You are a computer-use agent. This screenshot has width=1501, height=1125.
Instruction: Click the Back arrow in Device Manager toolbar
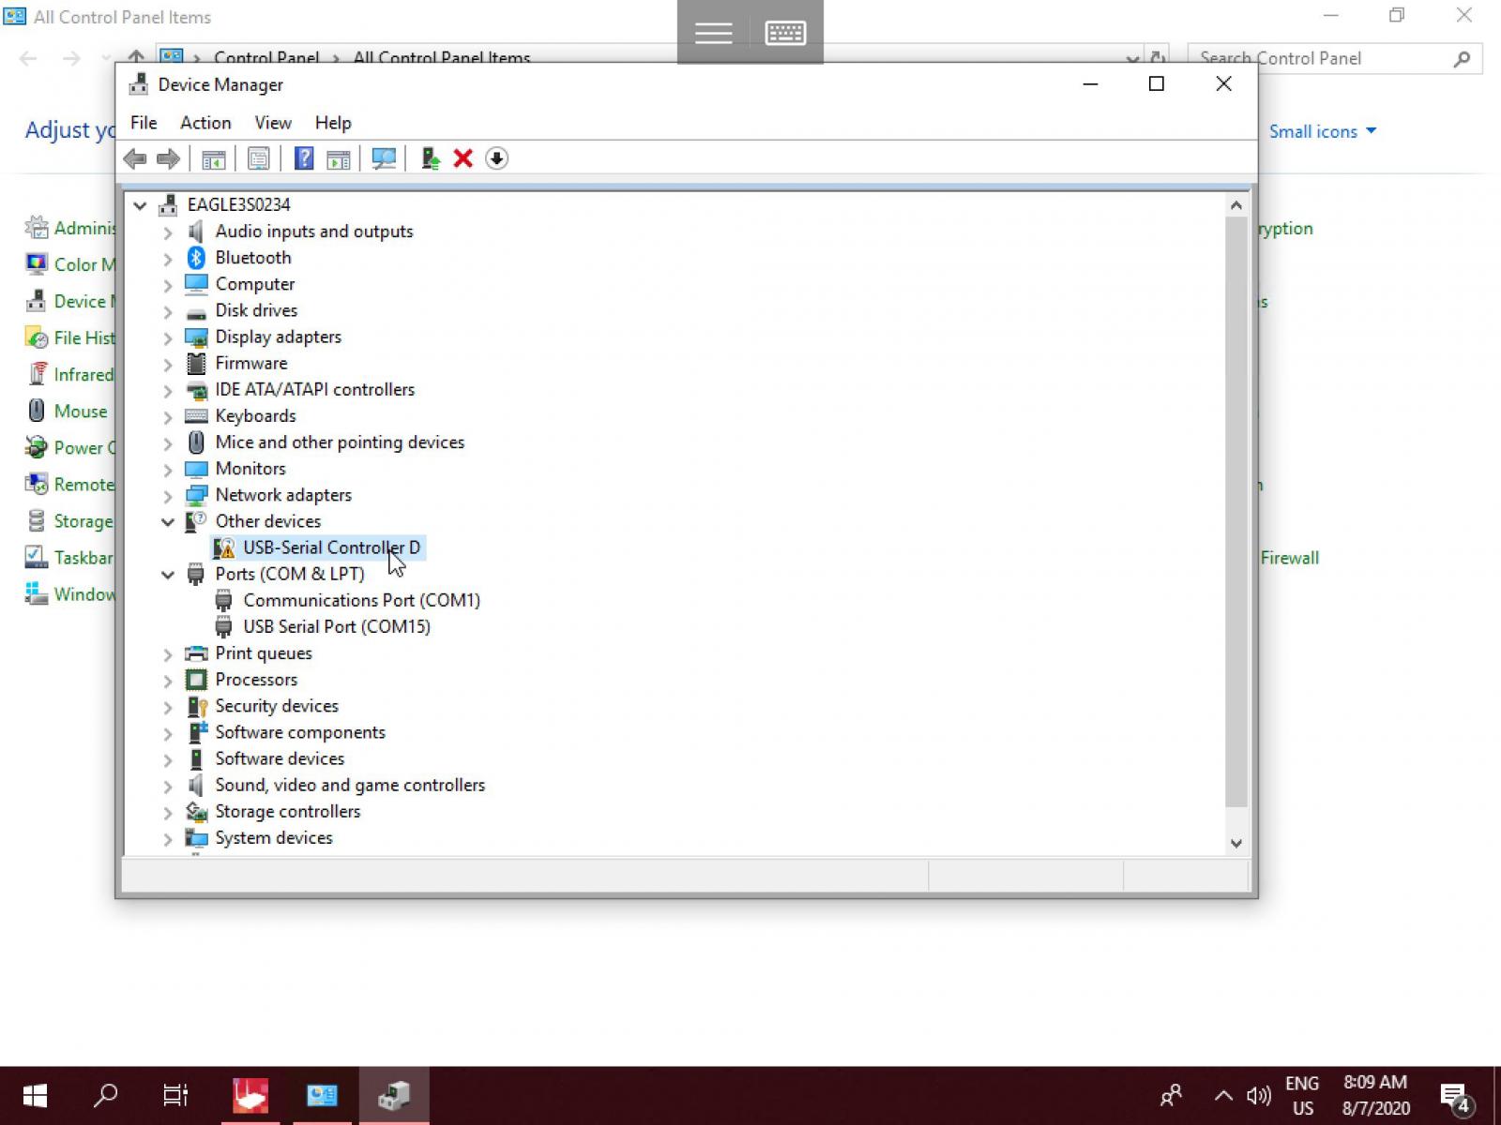click(135, 158)
